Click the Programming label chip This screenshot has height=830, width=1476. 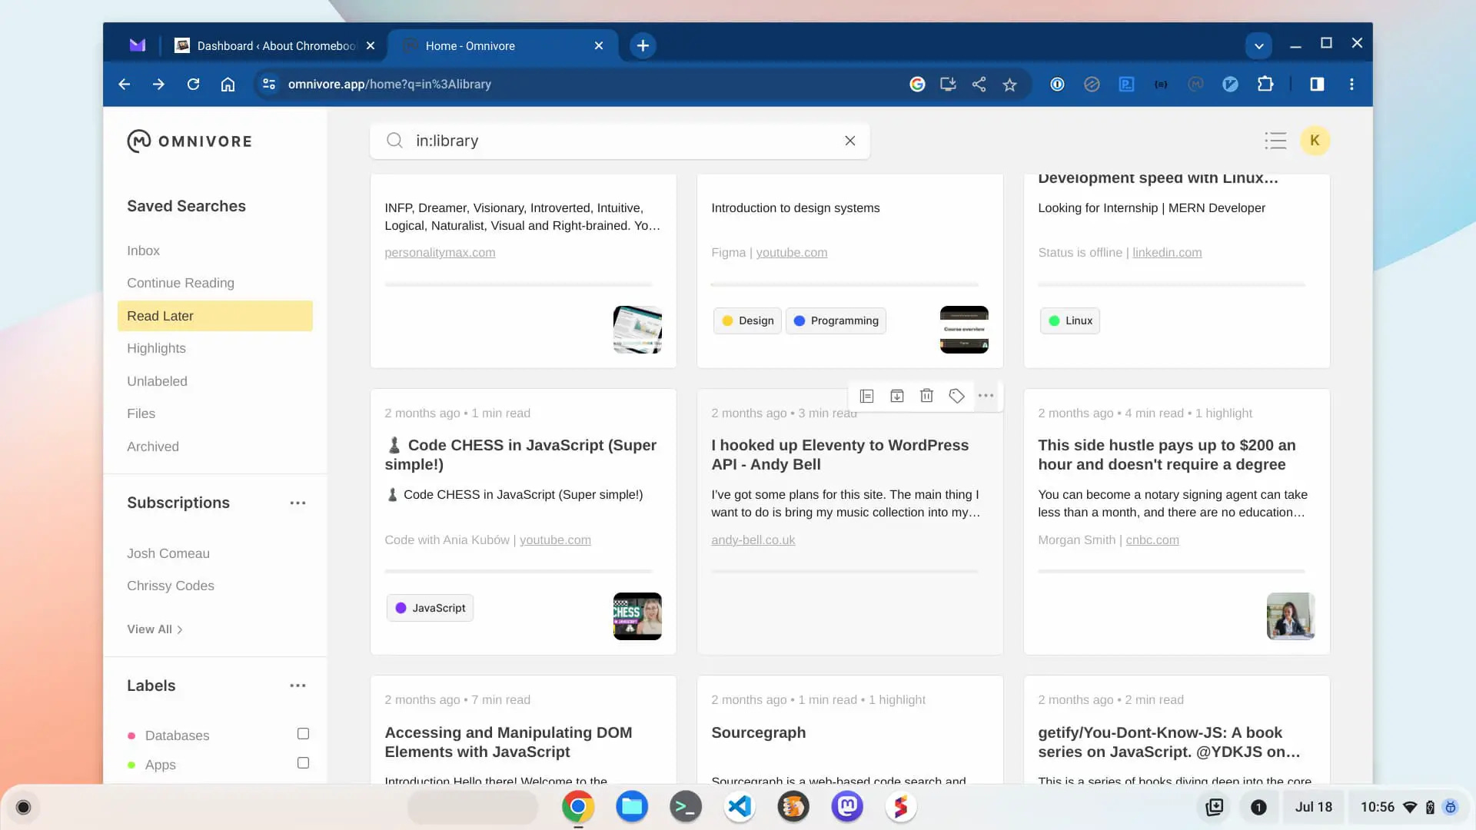click(x=836, y=320)
